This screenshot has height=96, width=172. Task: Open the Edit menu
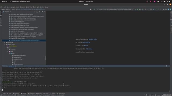tap(5, 7)
